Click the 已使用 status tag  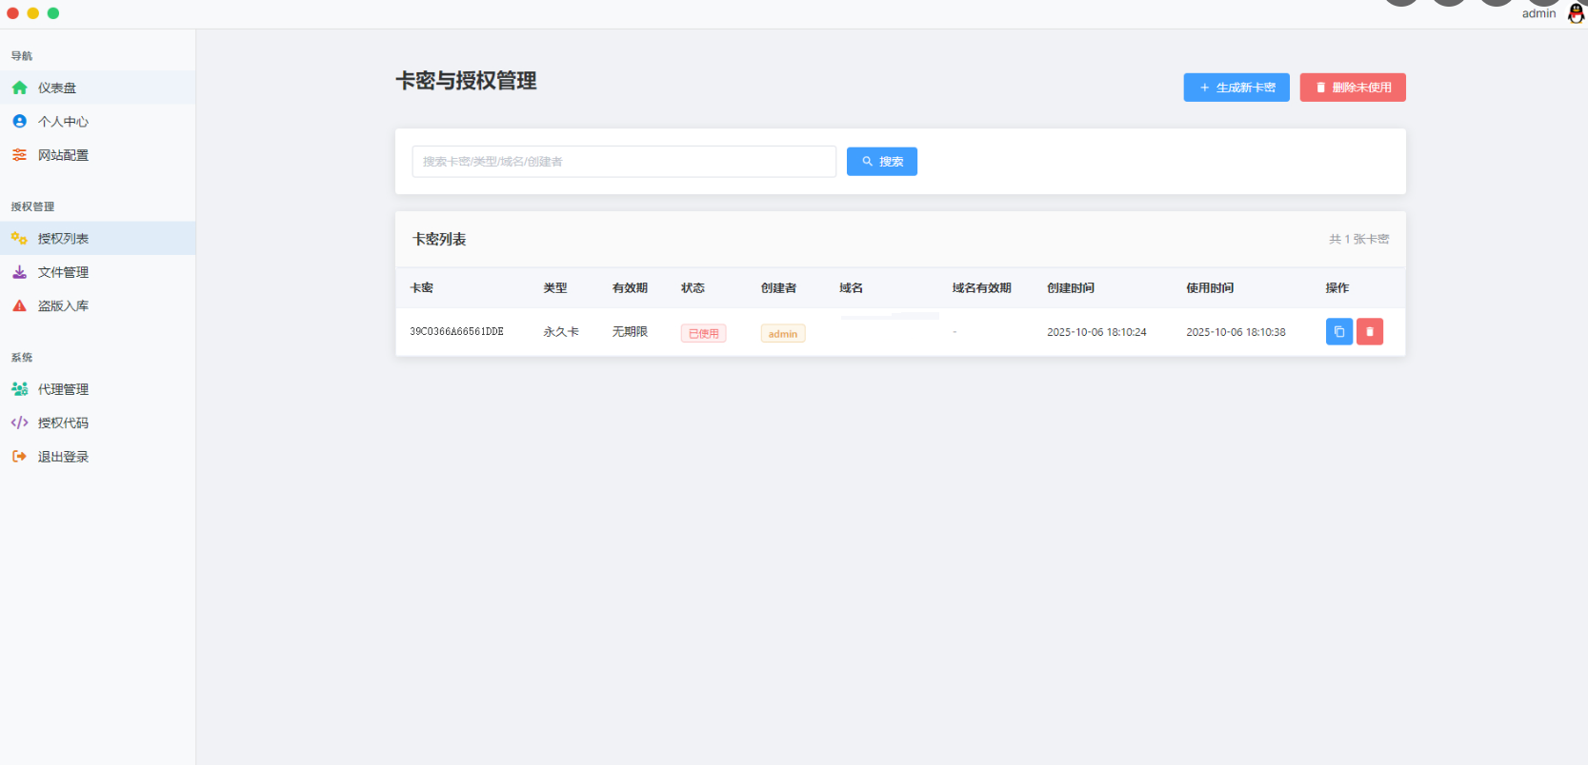(703, 334)
